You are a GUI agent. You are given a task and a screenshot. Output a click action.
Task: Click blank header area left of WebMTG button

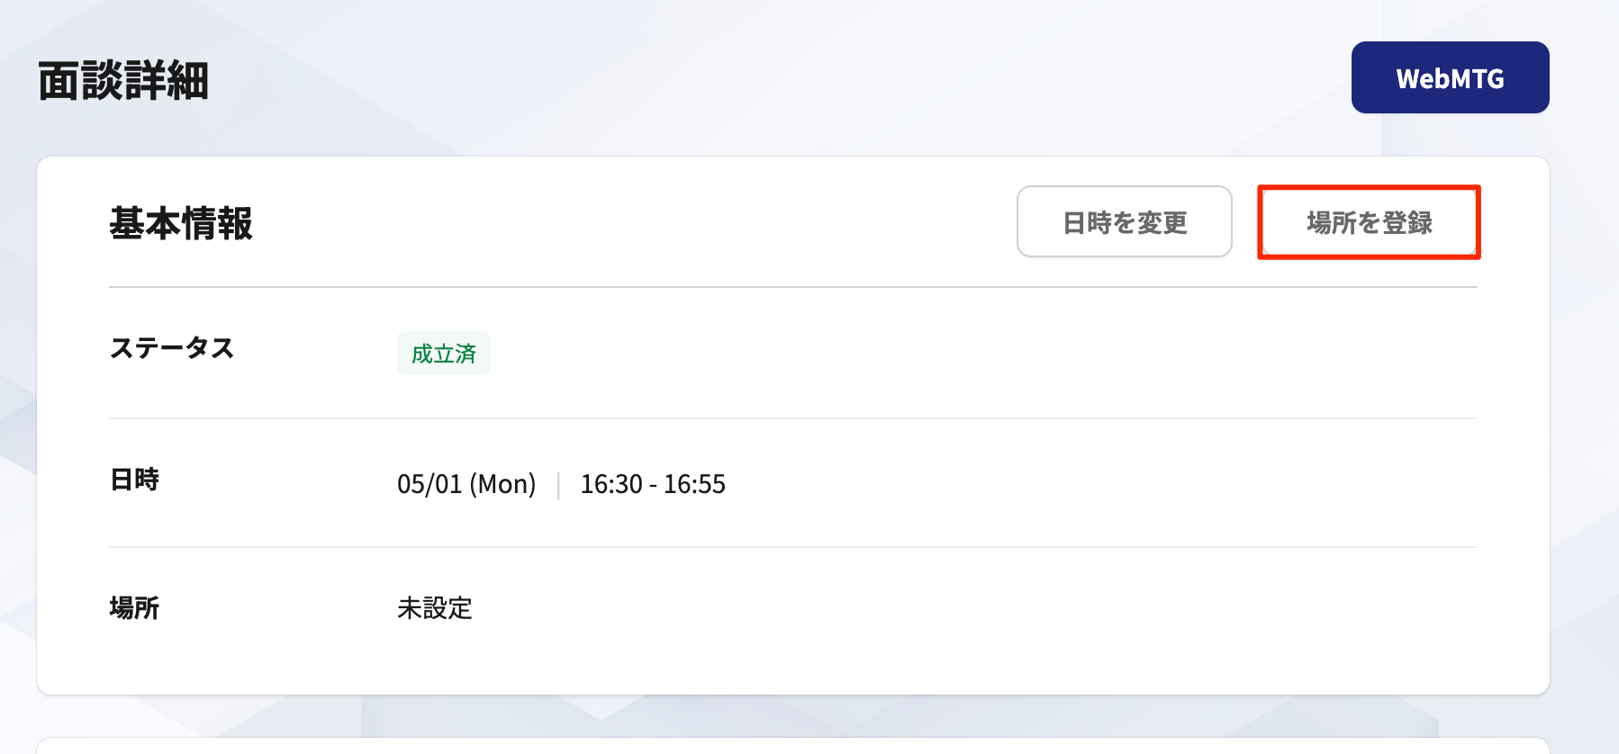[x=774, y=79]
